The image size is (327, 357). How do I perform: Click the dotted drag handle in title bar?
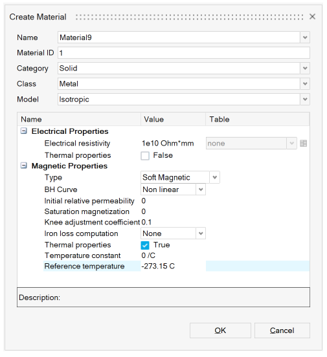tap(190, 17)
